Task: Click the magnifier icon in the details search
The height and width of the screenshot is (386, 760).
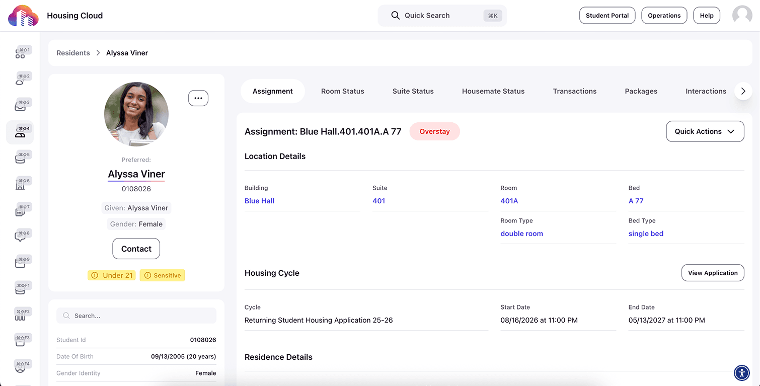Action: pos(66,316)
